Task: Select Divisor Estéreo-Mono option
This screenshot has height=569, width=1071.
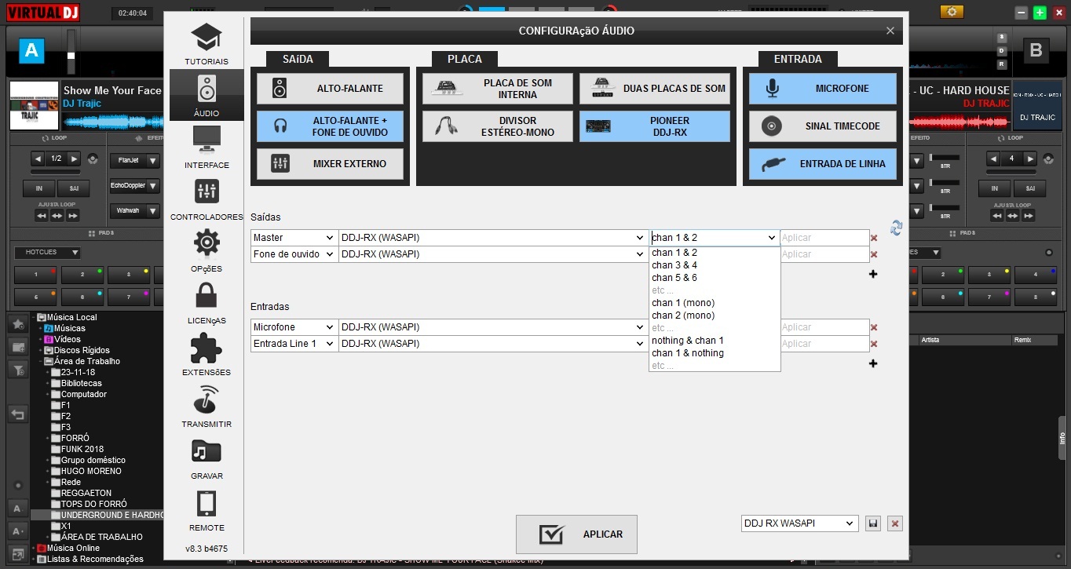Action: [498, 126]
